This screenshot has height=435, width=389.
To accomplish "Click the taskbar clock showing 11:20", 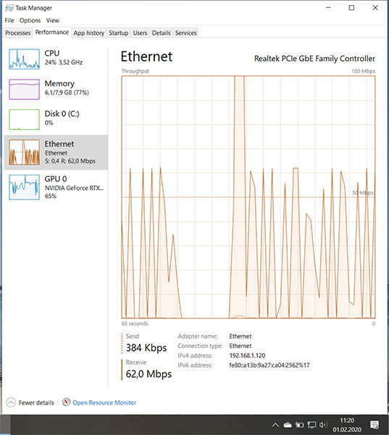I will [347, 425].
